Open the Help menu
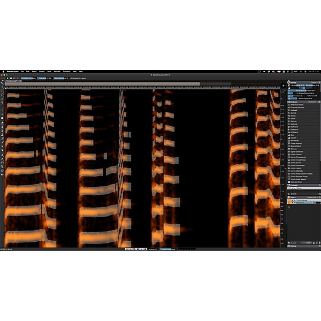 coord(81,72)
